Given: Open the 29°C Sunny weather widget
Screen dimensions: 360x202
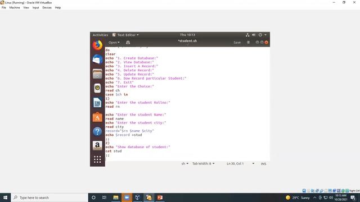Looking at the screenshot, I should point(298,198).
